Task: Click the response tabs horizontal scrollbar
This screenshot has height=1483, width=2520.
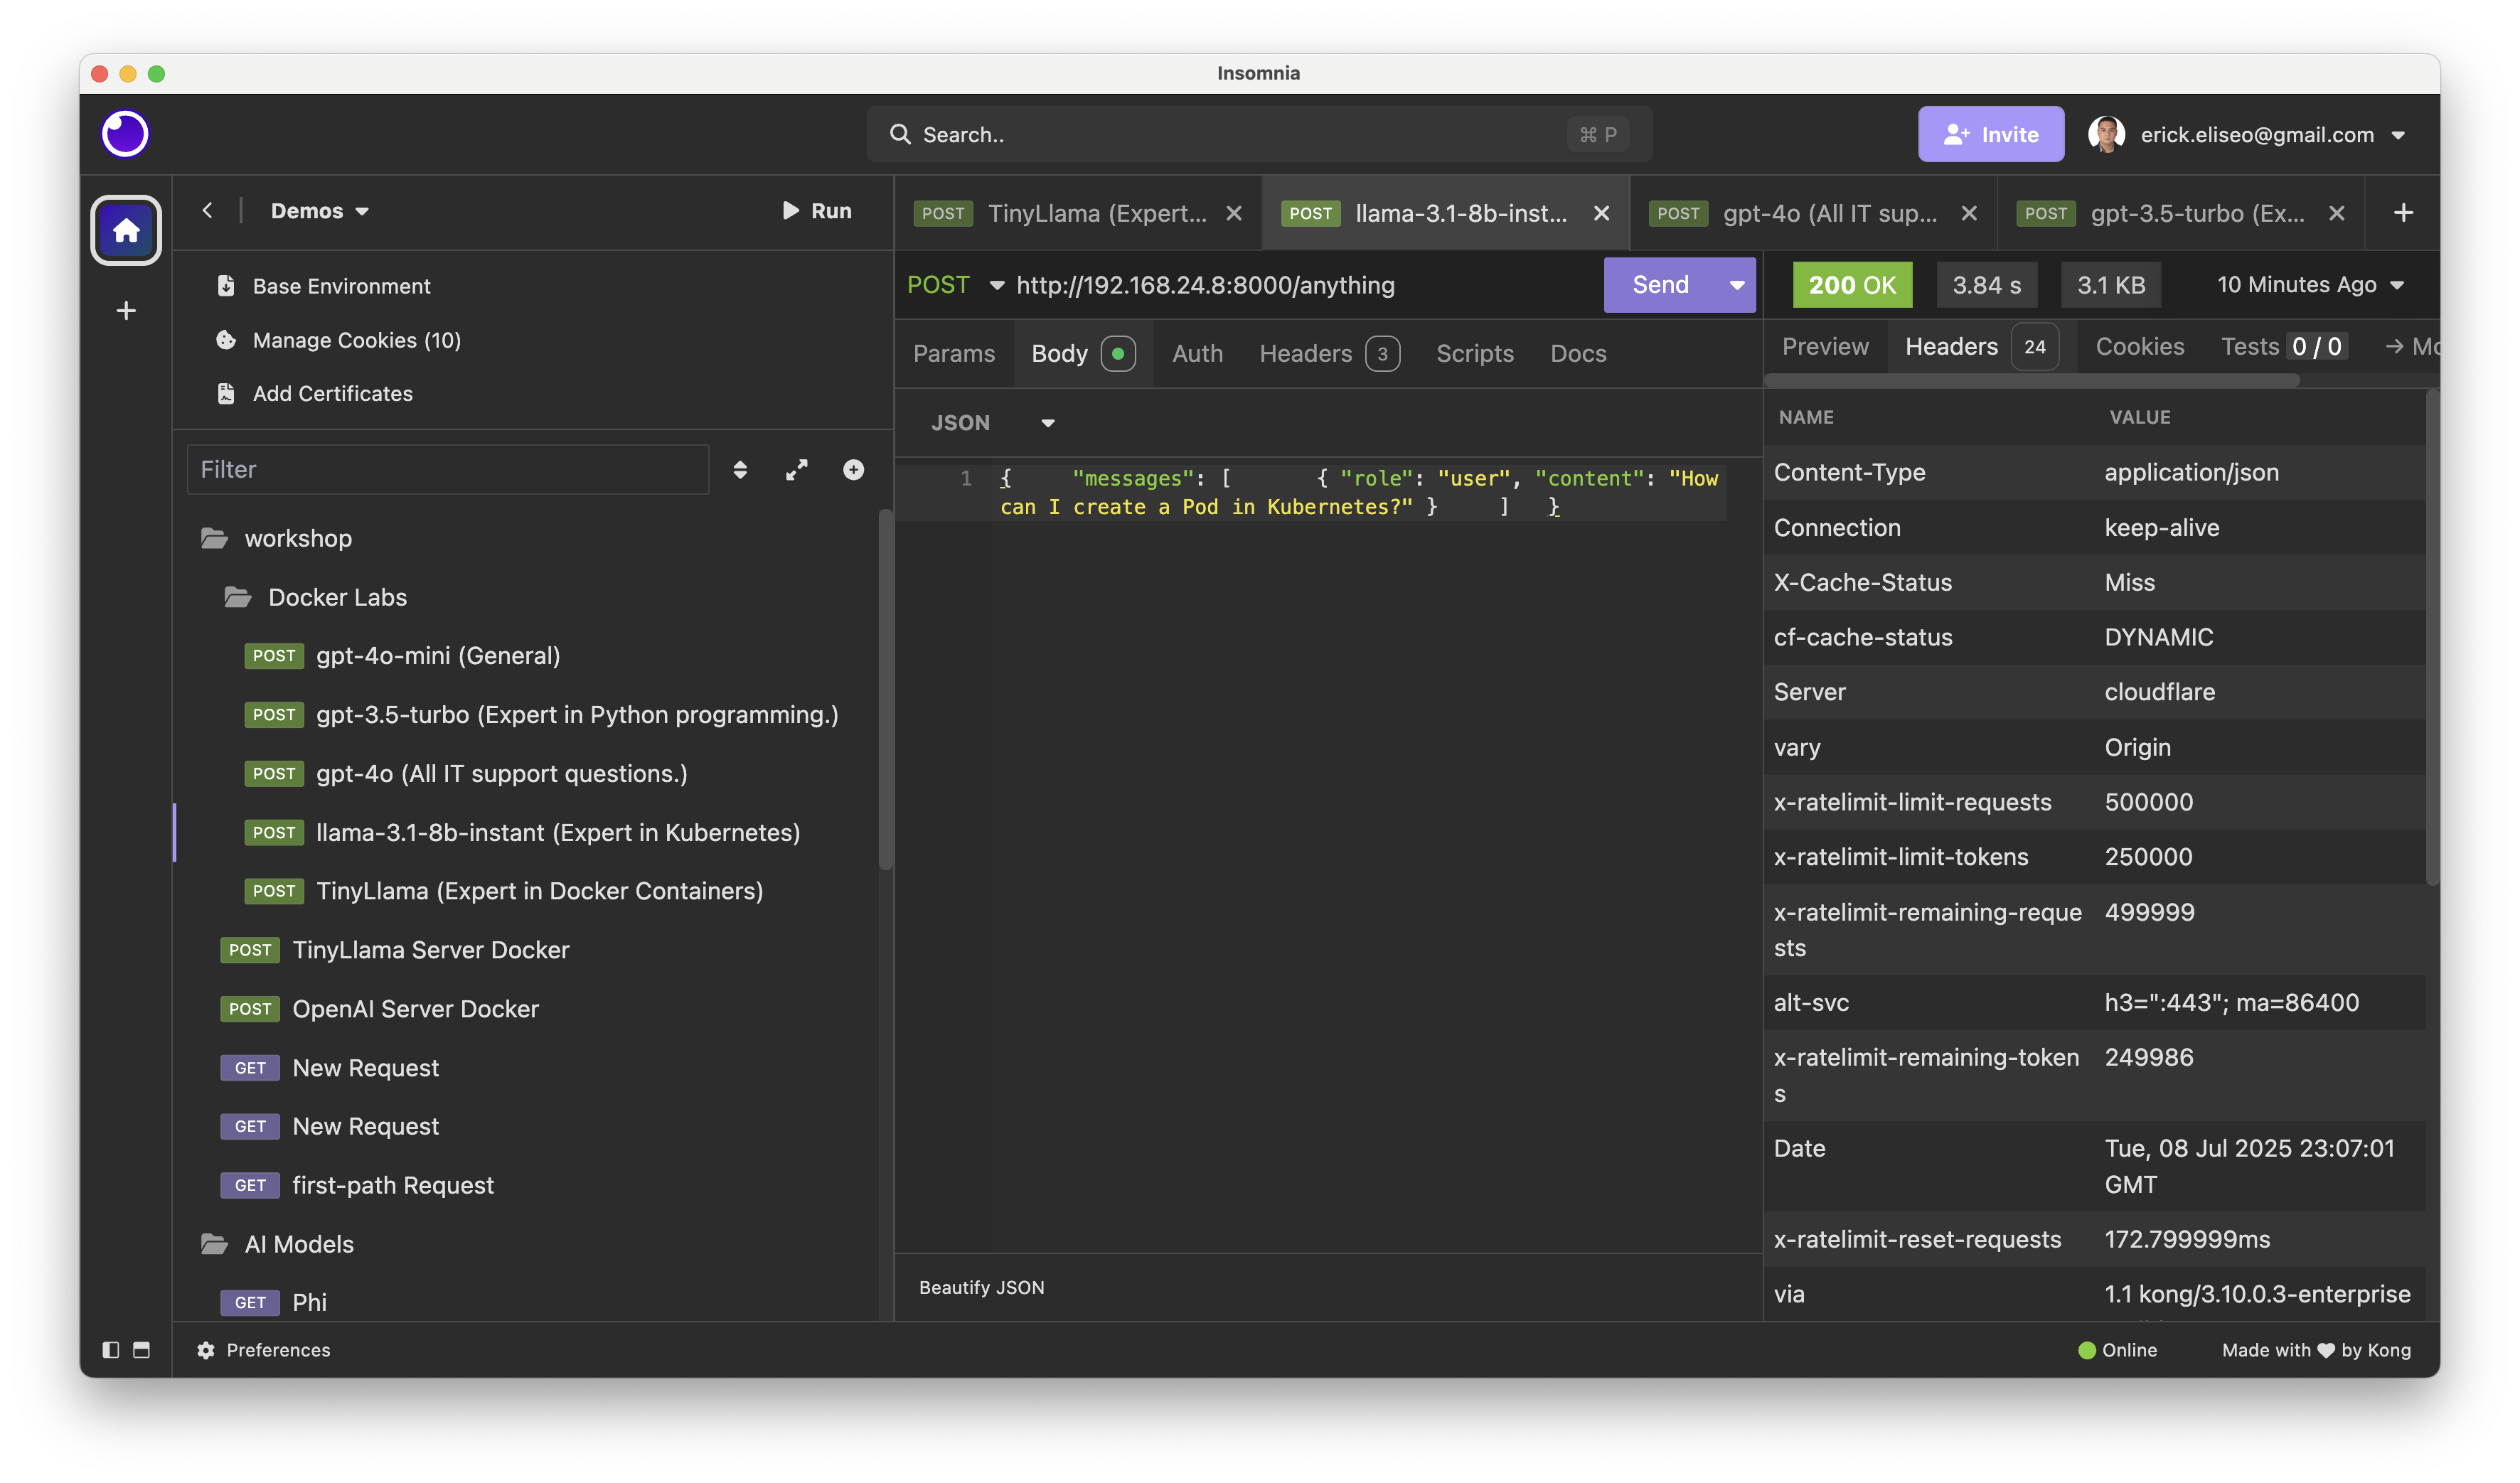Action: [2031, 381]
